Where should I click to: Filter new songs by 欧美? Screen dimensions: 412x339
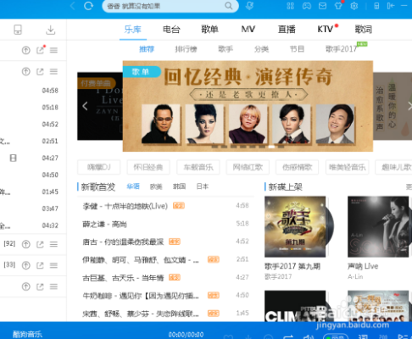coord(156,186)
